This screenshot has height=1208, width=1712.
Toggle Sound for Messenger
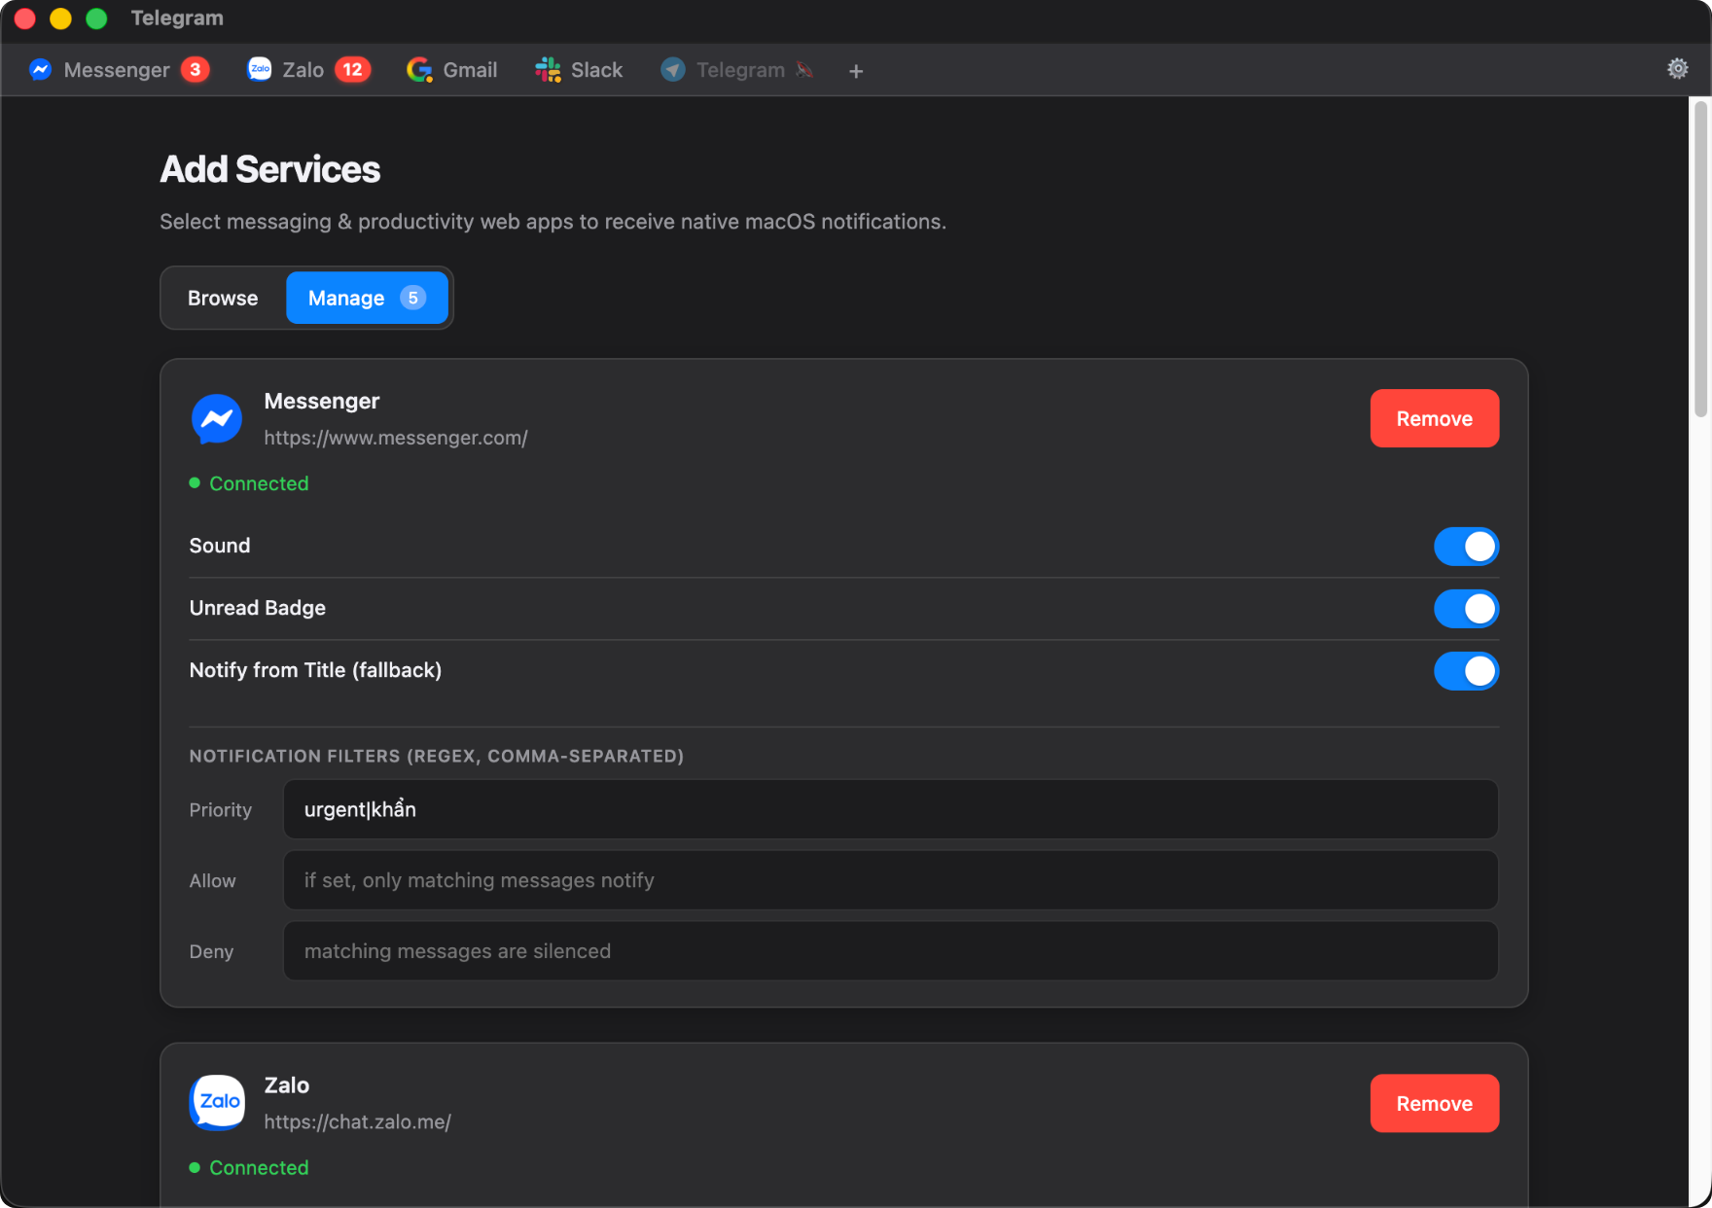(x=1466, y=547)
